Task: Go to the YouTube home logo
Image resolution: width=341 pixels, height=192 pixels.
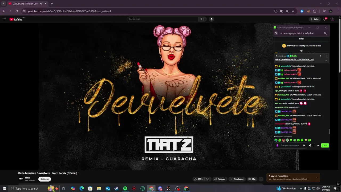Action: [16, 19]
